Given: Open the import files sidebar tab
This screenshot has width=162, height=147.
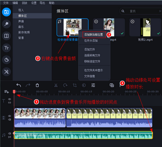Looking at the screenshot, I should (6, 12).
